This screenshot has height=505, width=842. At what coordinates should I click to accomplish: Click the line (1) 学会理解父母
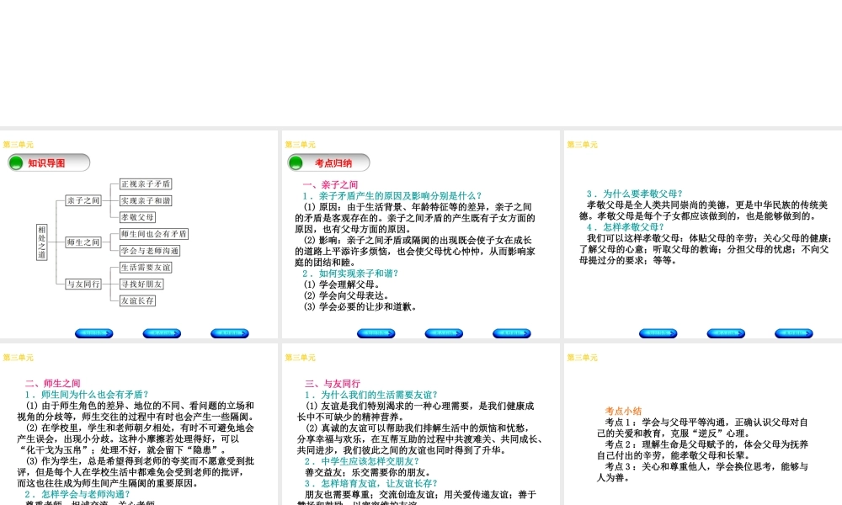click(x=342, y=284)
